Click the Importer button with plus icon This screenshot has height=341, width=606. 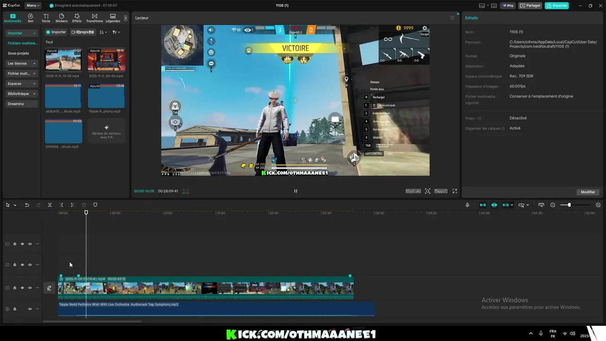click(x=56, y=32)
